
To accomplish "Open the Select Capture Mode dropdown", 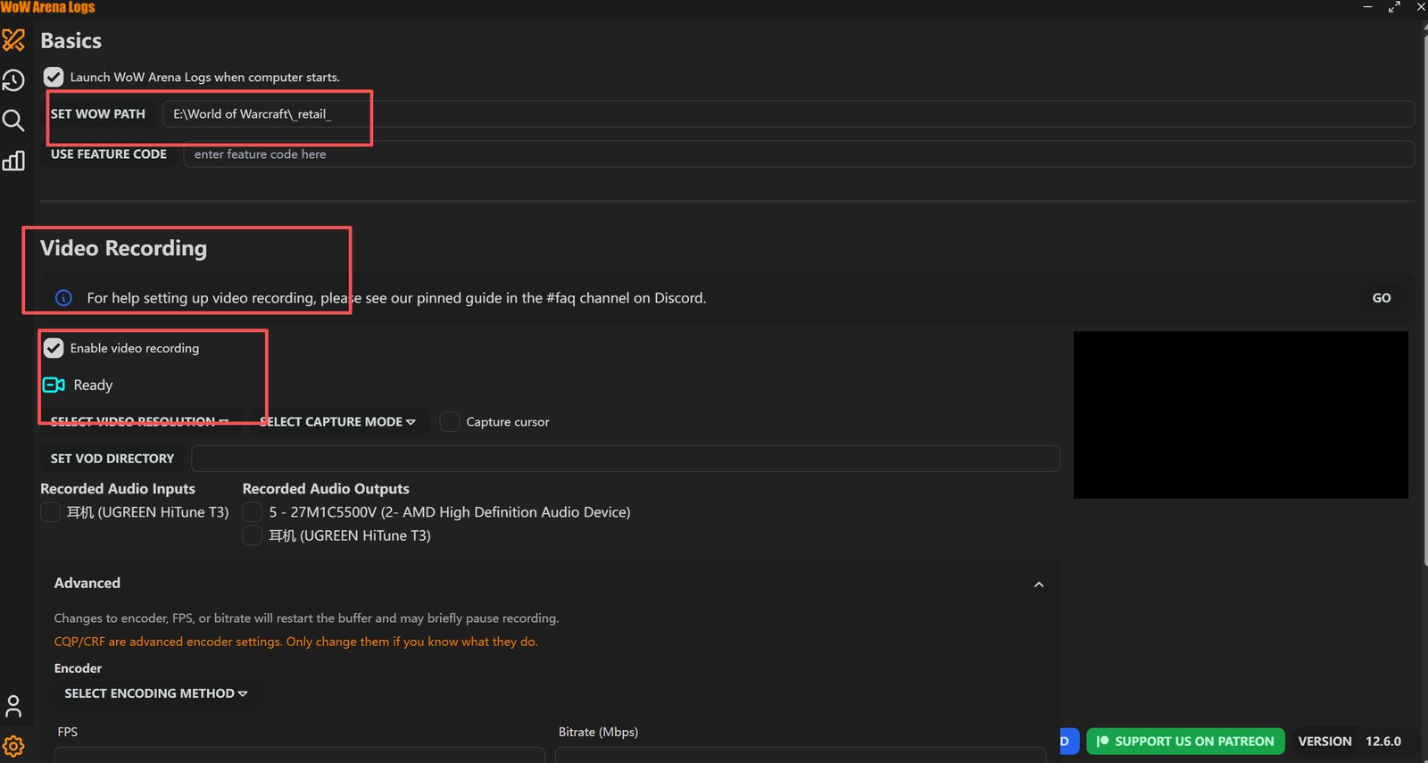I will coord(337,421).
